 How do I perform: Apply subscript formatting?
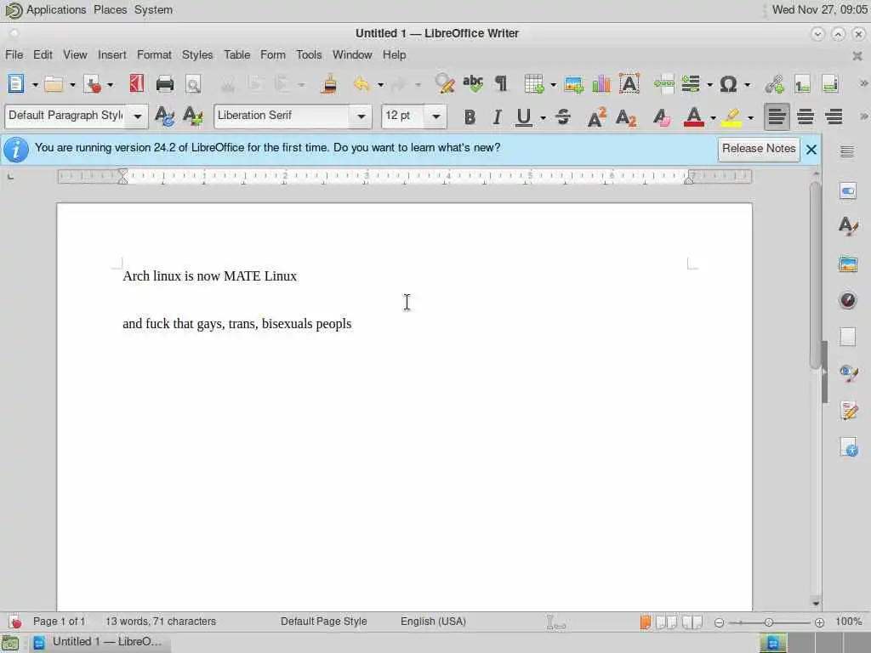[x=626, y=117]
